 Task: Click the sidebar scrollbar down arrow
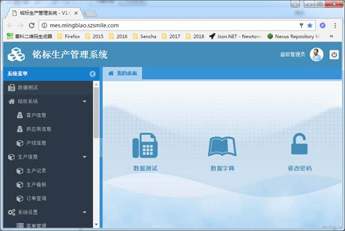[x=96, y=224]
